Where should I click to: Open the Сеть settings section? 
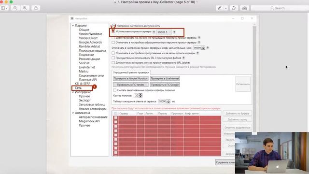[x=78, y=88]
